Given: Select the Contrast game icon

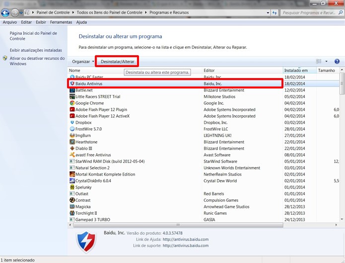Looking at the screenshot, I should 72,200.
